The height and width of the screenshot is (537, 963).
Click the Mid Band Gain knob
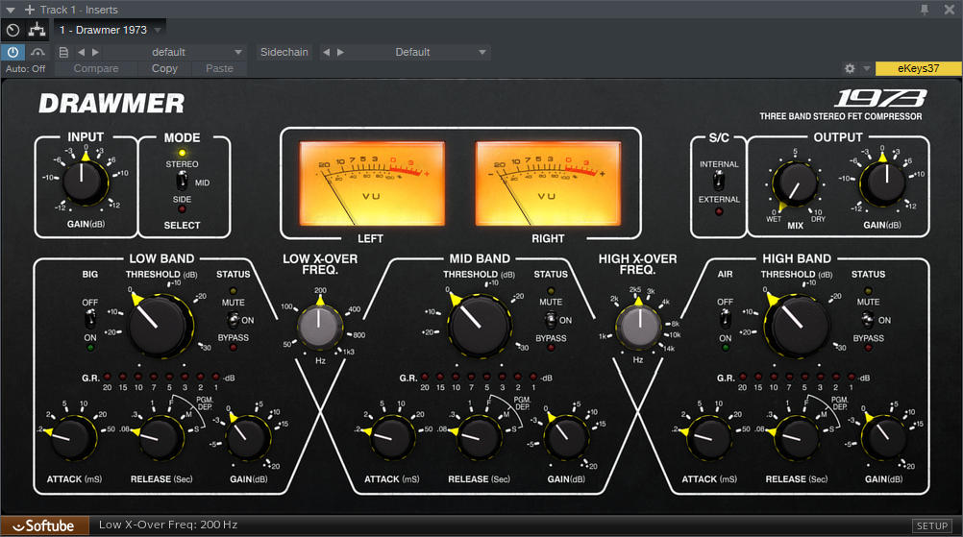566,438
